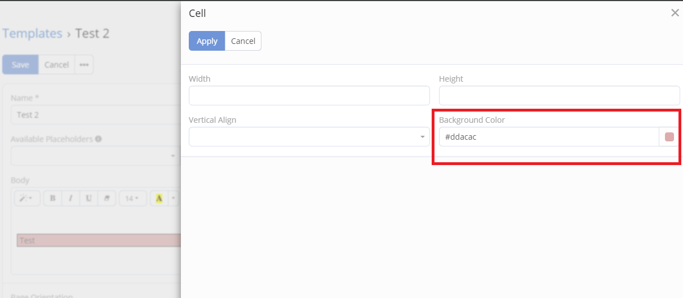The height and width of the screenshot is (298, 683).
Task: Click the yellow highlight color A icon
Action: pos(159,198)
